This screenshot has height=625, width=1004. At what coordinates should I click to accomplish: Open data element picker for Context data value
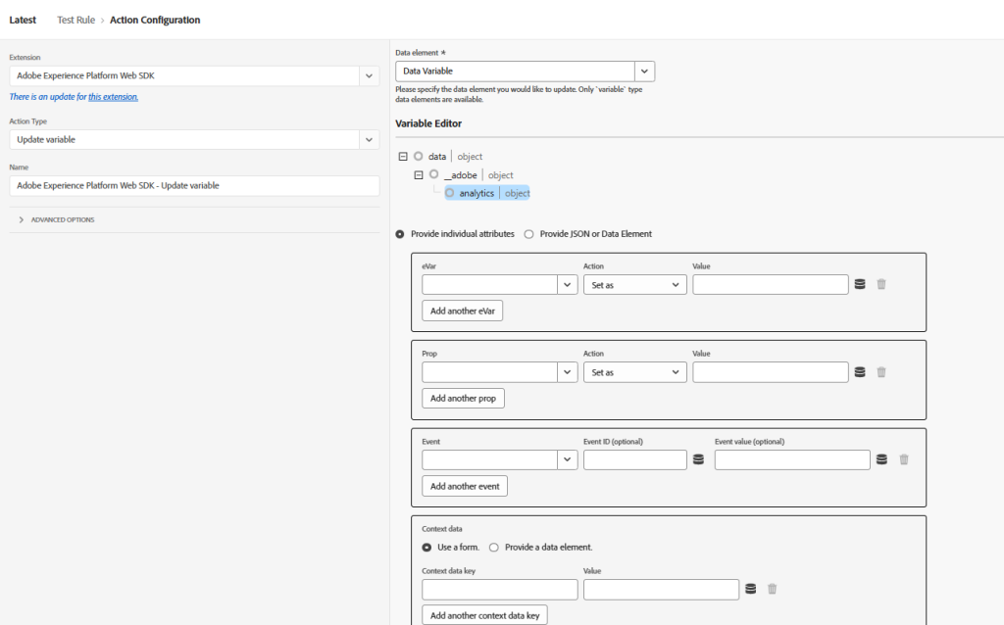[750, 589]
